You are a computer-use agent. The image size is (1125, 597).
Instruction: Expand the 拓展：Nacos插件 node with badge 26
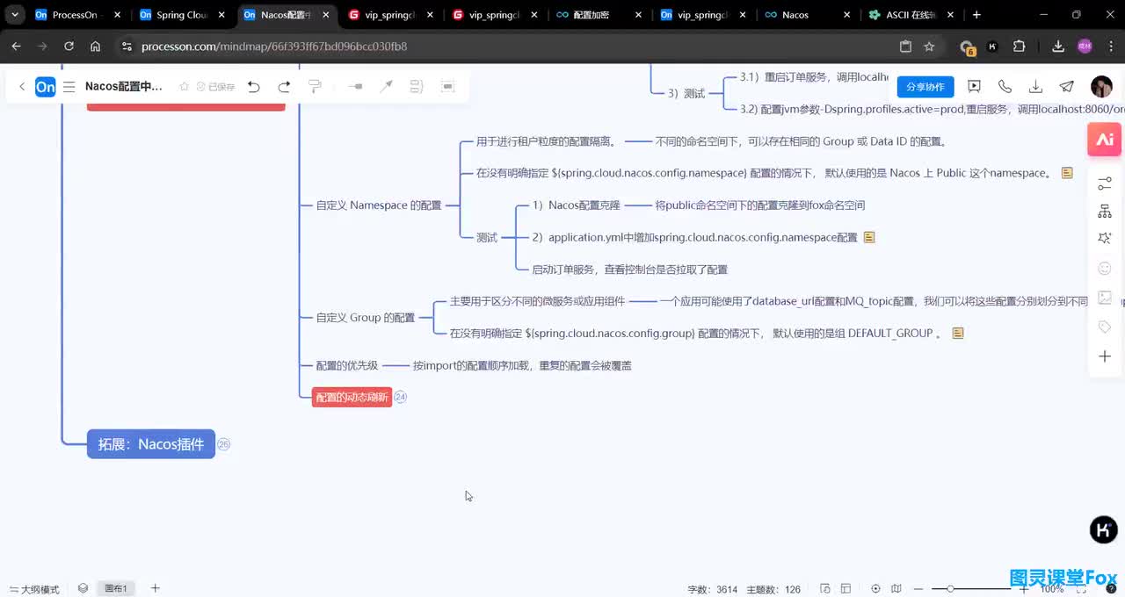click(x=223, y=444)
